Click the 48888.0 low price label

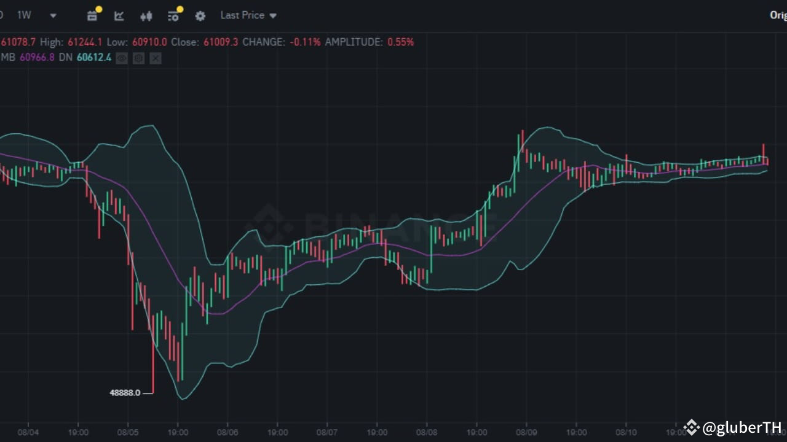pyautogui.click(x=125, y=393)
